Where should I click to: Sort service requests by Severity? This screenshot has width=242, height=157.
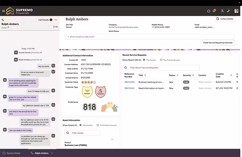pyautogui.click(x=193, y=75)
